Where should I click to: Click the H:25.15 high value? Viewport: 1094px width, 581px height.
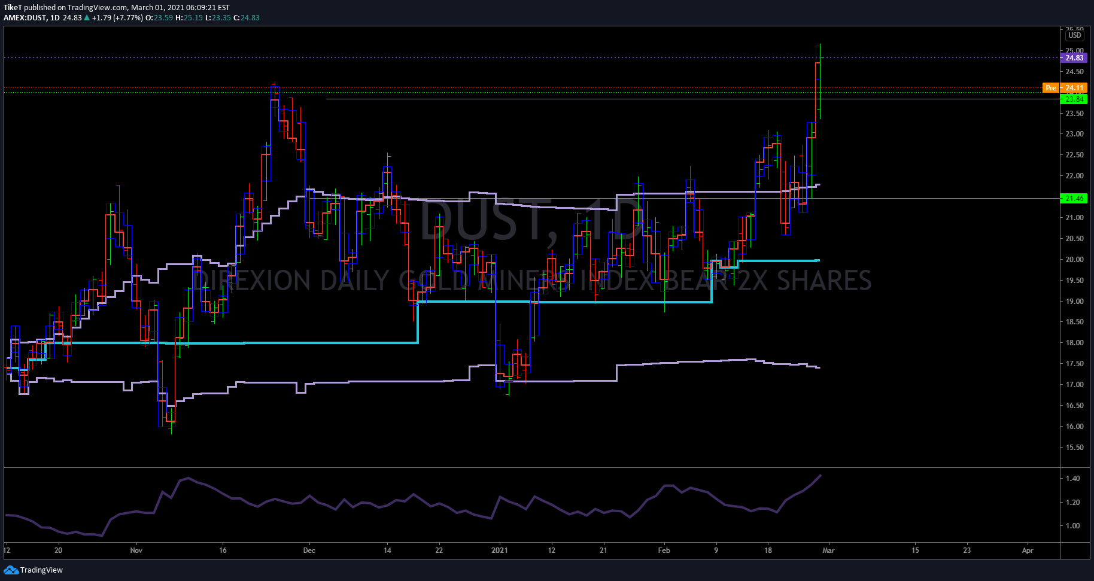coord(189,18)
